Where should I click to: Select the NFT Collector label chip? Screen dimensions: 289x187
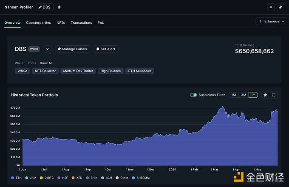tap(45, 71)
